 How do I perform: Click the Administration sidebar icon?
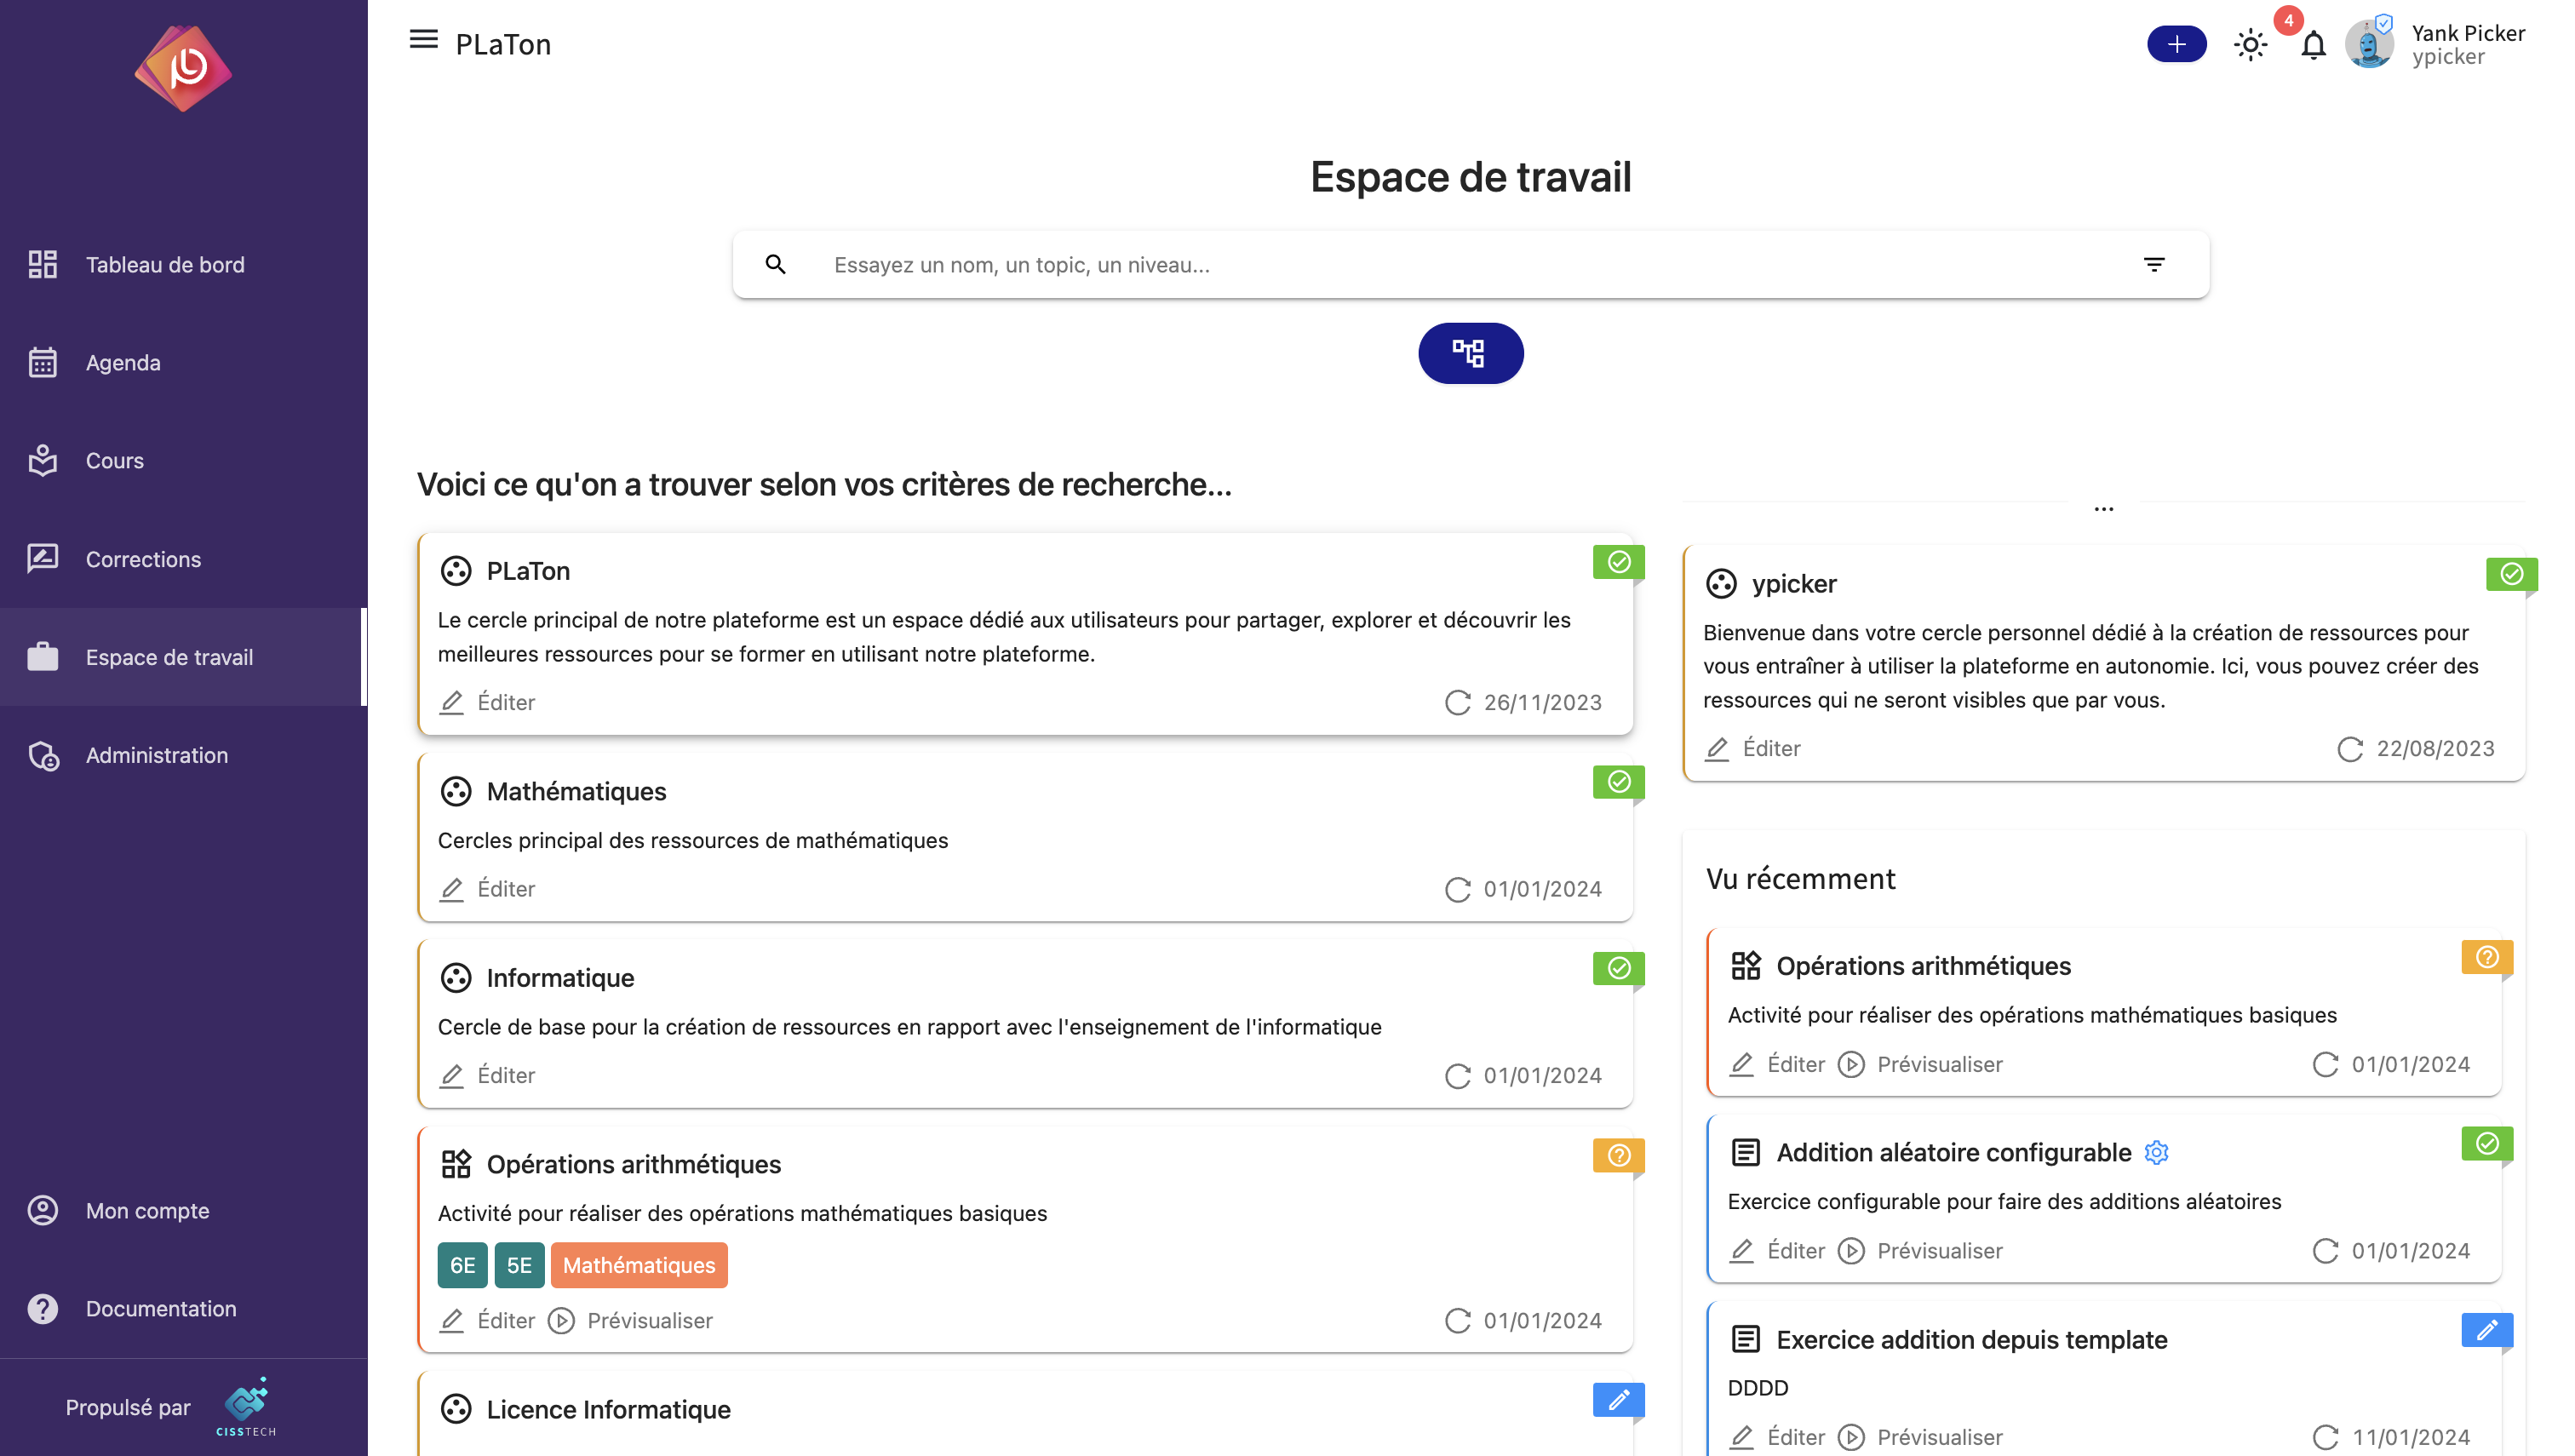point(43,755)
